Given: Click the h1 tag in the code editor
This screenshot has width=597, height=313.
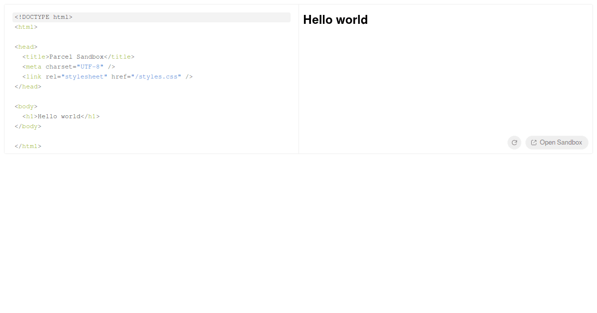Looking at the screenshot, I should click(x=30, y=116).
